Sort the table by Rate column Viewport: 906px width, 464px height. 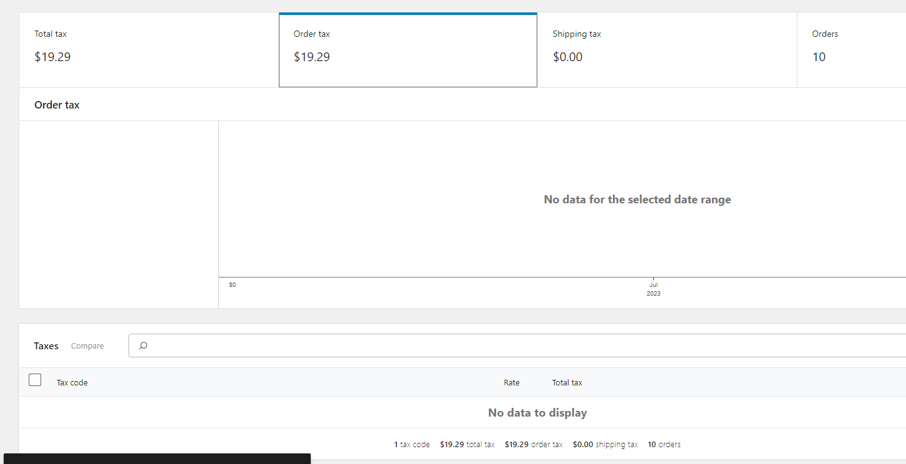click(512, 382)
